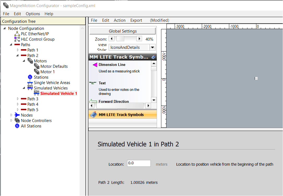Collapse the Path 2 node
The image size is (283, 196).
pyautogui.click(x=17, y=55)
